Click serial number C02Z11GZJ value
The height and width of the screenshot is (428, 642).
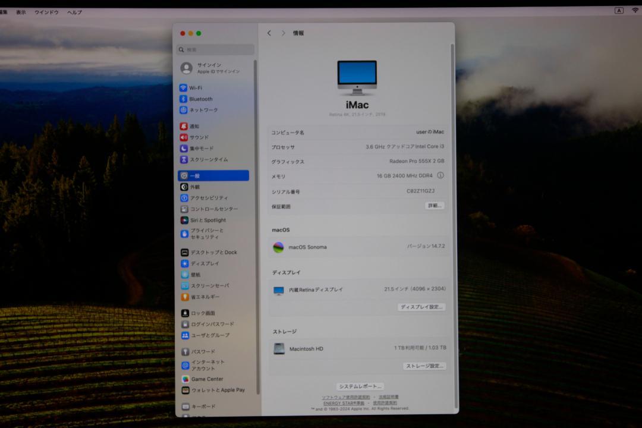click(420, 191)
